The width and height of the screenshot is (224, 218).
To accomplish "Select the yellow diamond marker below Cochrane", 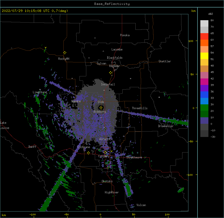I will pyautogui.click(x=88, y=153).
